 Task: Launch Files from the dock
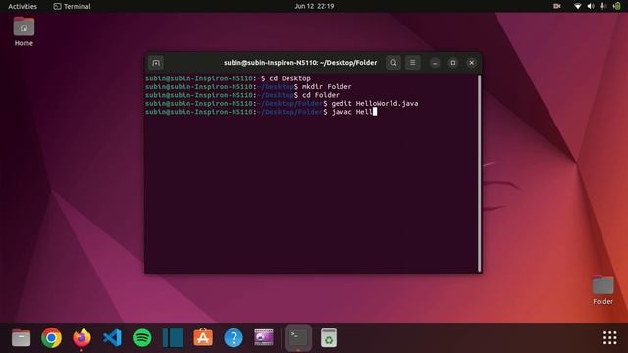point(21,338)
